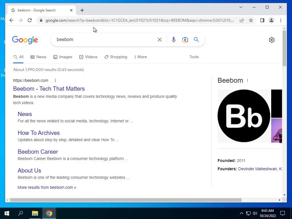This screenshot has width=292, height=219.
Task: Click the horizontal scrollbar thumb
Action: click(x=126, y=200)
